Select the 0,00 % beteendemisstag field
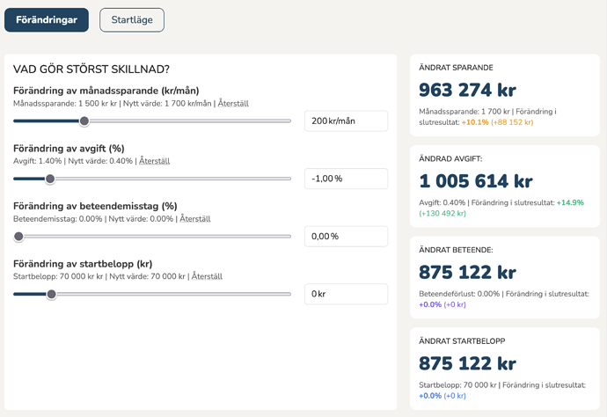 [x=346, y=237]
